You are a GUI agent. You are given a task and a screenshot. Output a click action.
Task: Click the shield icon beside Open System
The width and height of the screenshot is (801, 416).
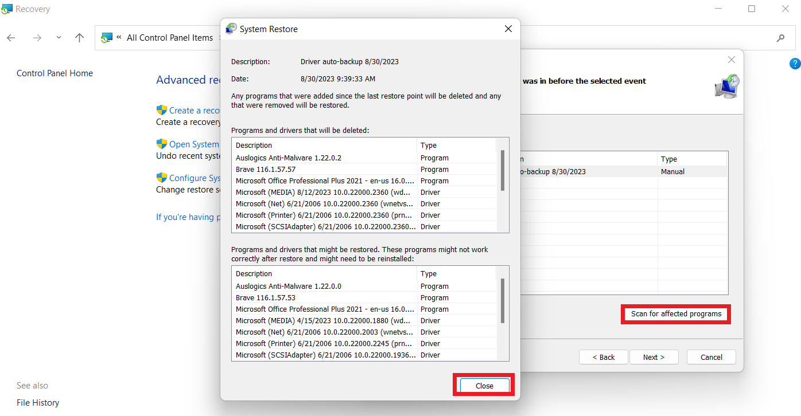(161, 144)
